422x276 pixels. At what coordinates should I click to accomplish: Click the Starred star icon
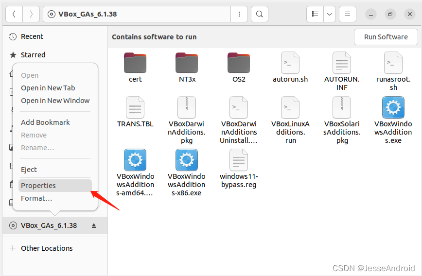tap(13, 55)
